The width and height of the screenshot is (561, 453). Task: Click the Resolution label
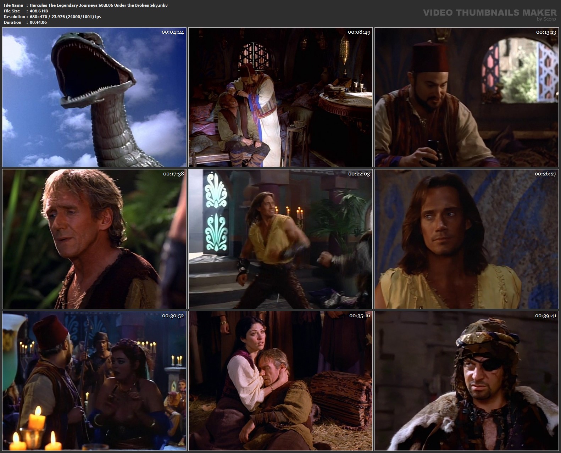point(15,17)
